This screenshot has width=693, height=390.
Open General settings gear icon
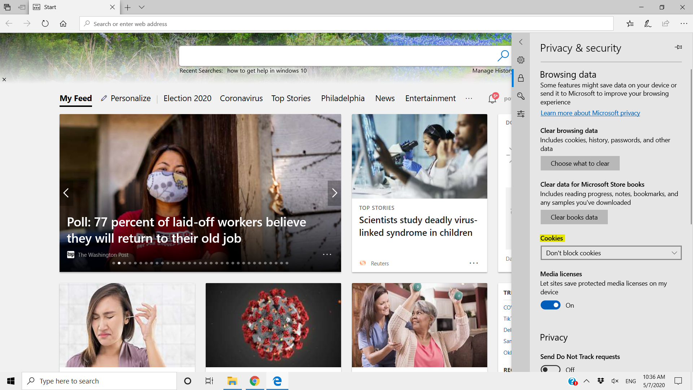[x=520, y=60]
